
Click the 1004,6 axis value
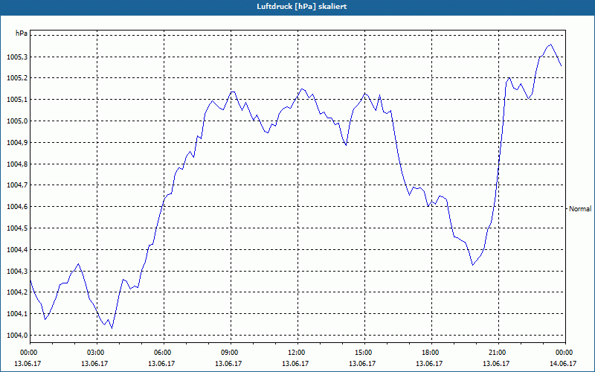pos(16,207)
